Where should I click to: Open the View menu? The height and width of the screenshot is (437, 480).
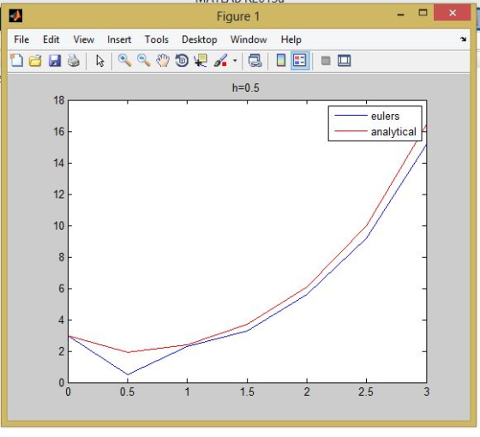click(84, 39)
